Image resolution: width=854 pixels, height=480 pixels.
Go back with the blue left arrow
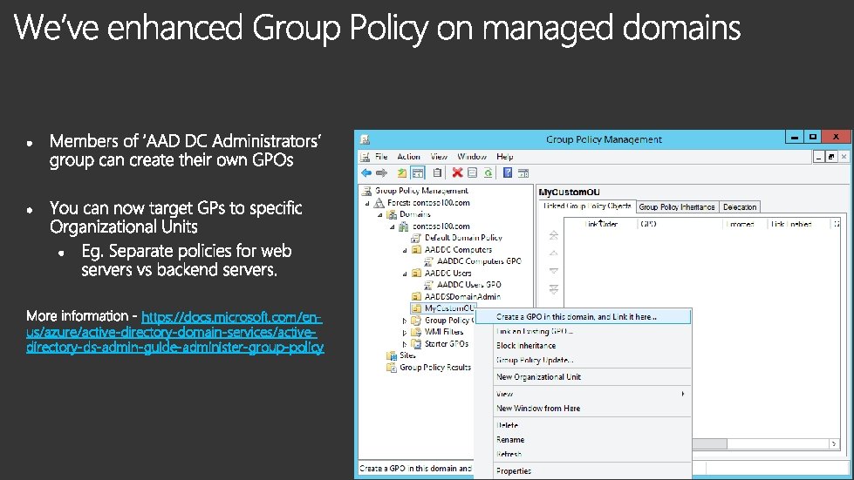366,172
